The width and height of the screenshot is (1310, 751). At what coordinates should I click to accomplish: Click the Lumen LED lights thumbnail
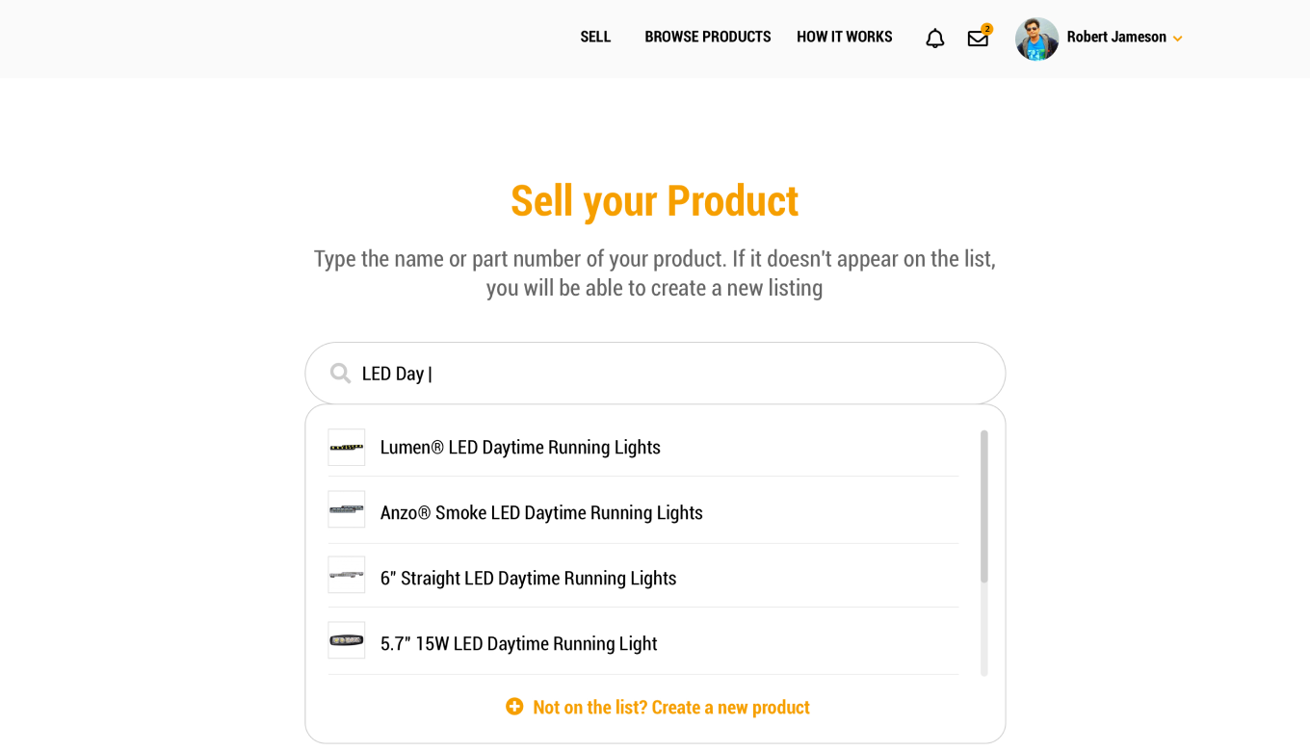click(347, 448)
